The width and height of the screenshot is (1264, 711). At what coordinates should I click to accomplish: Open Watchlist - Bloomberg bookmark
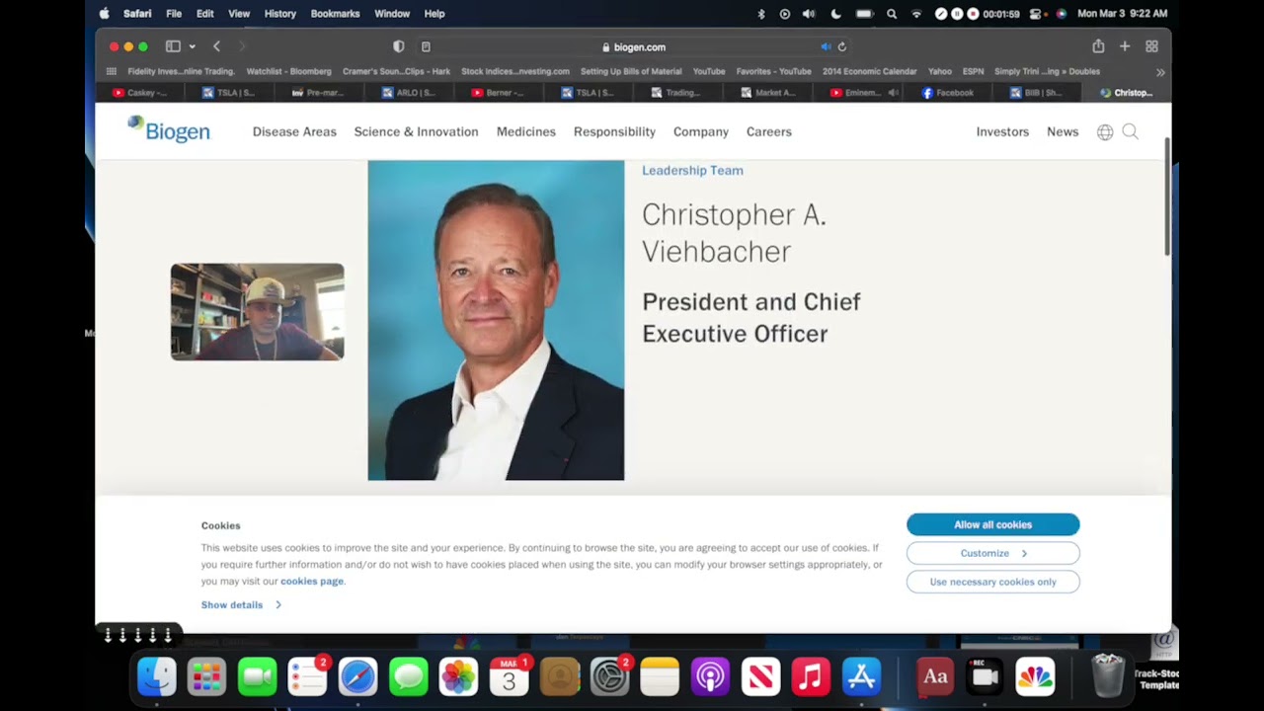pos(288,71)
